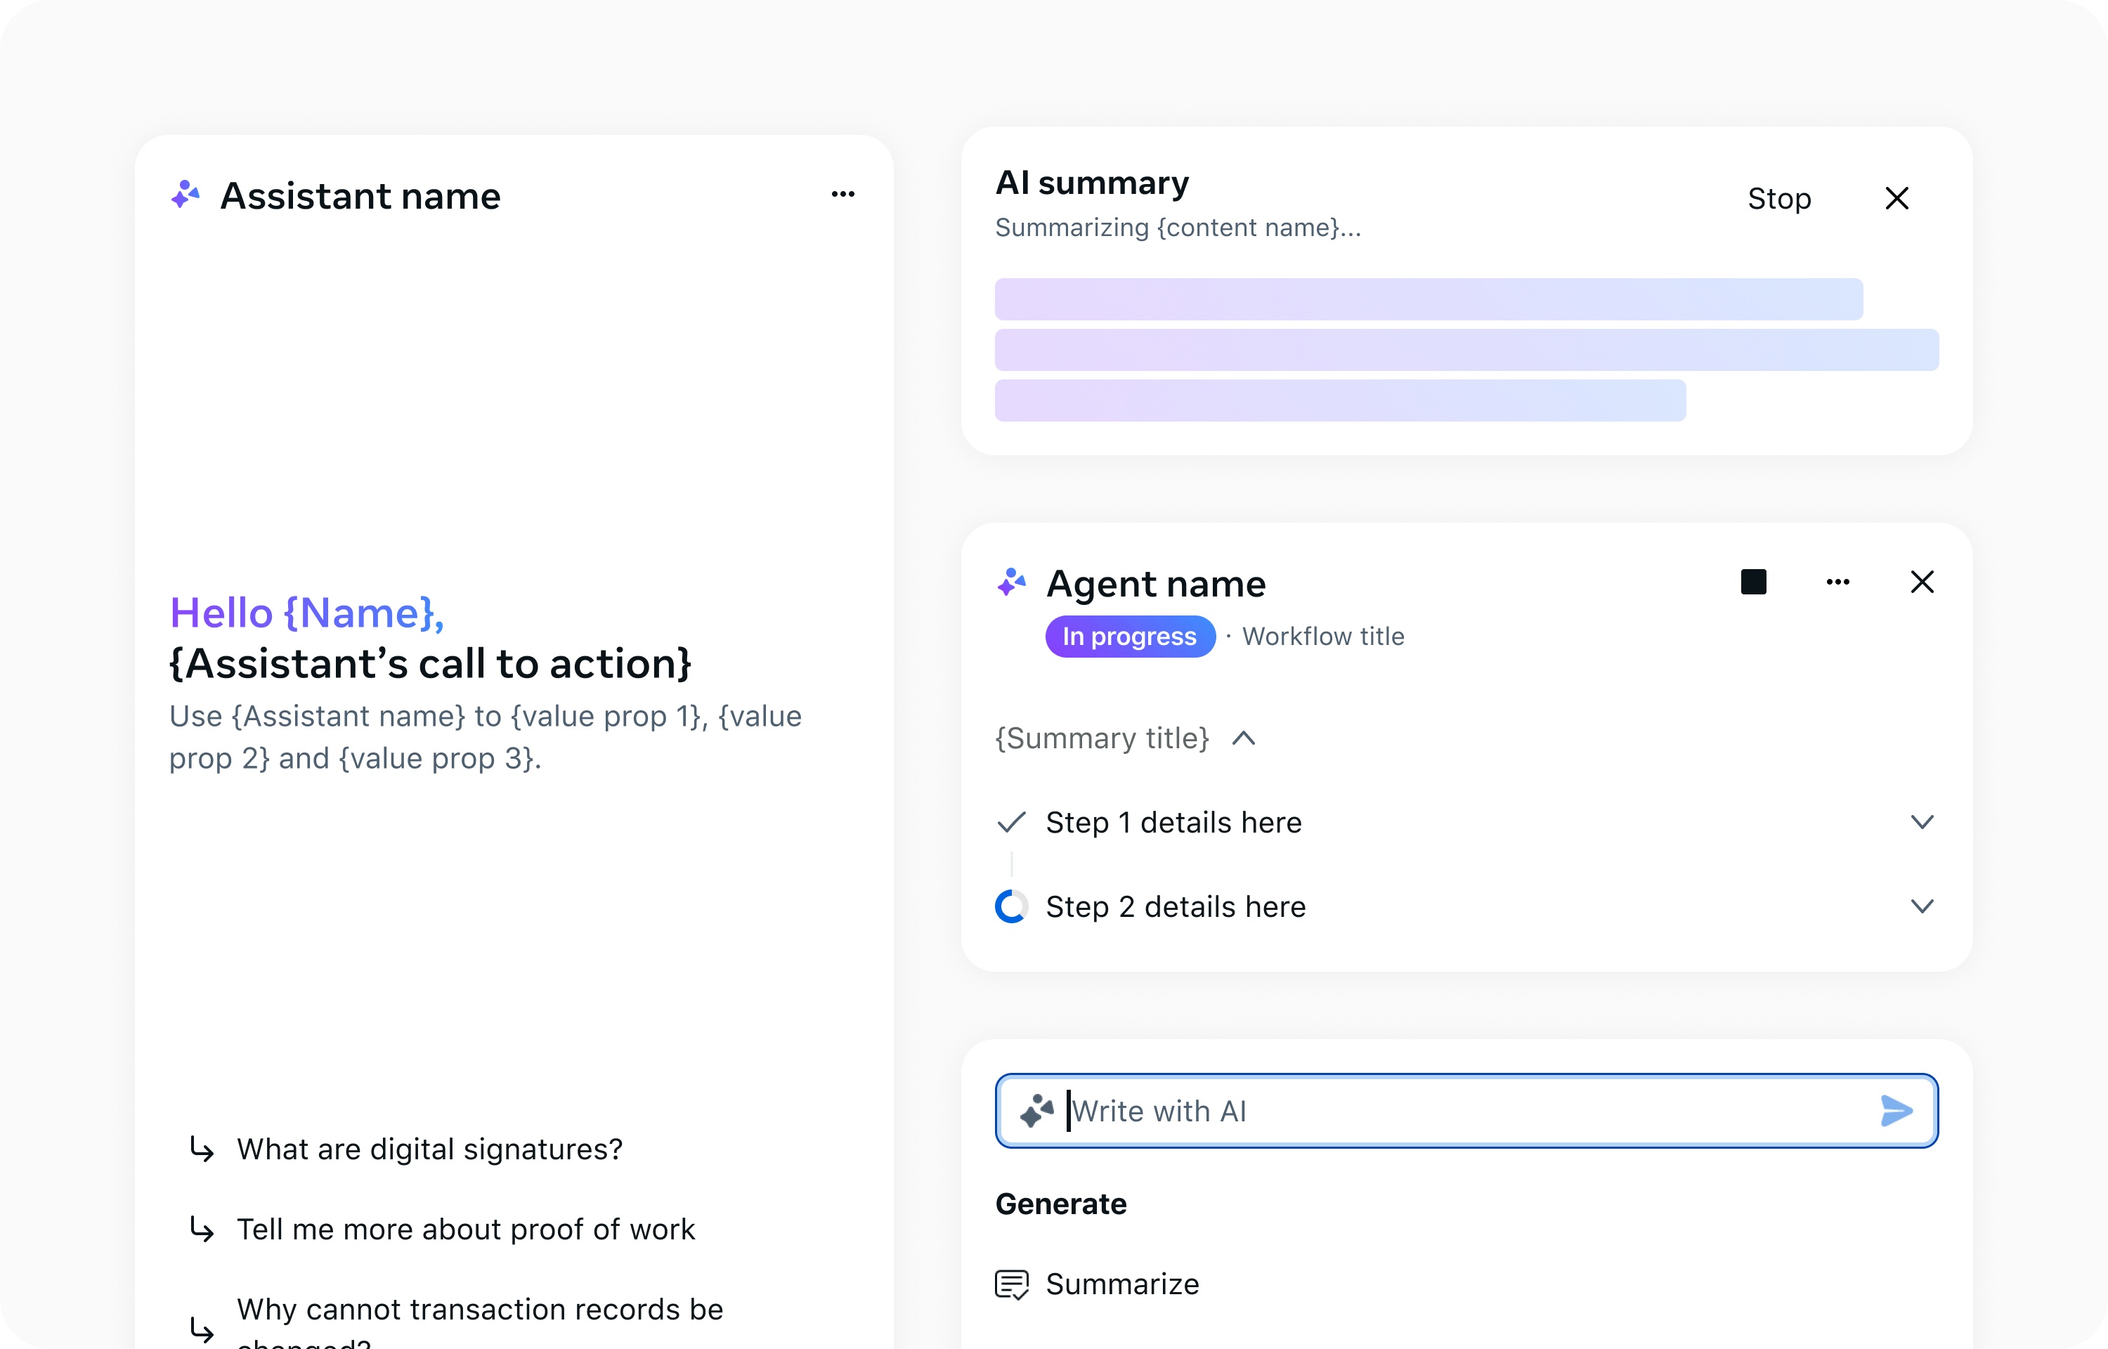Screen dimensions: 2108x1349
Task: Toggle the checkmark on Step 1 details
Action: [1012, 821]
